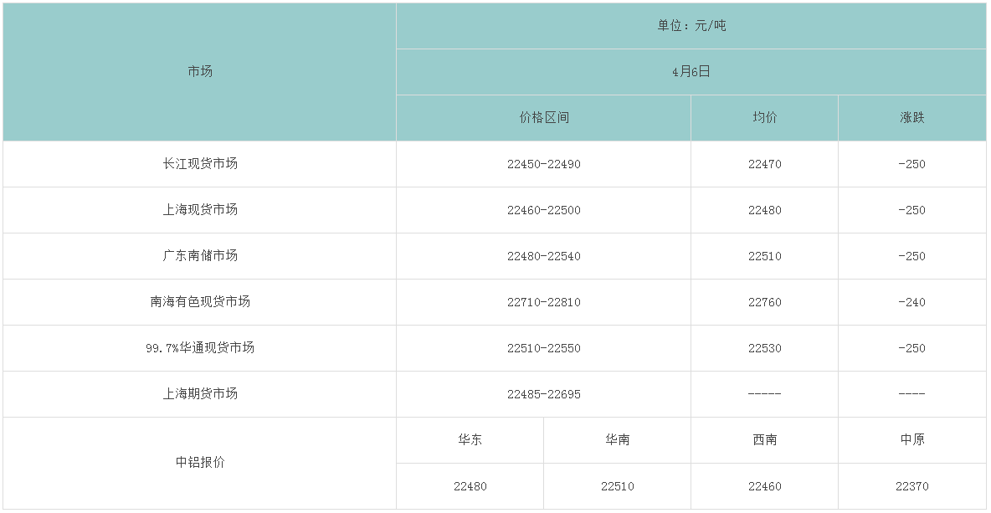Image resolution: width=991 pixels, height=513 pixels.
Task: Click the 4月6日 date header
Action: [x=691, y=72]
